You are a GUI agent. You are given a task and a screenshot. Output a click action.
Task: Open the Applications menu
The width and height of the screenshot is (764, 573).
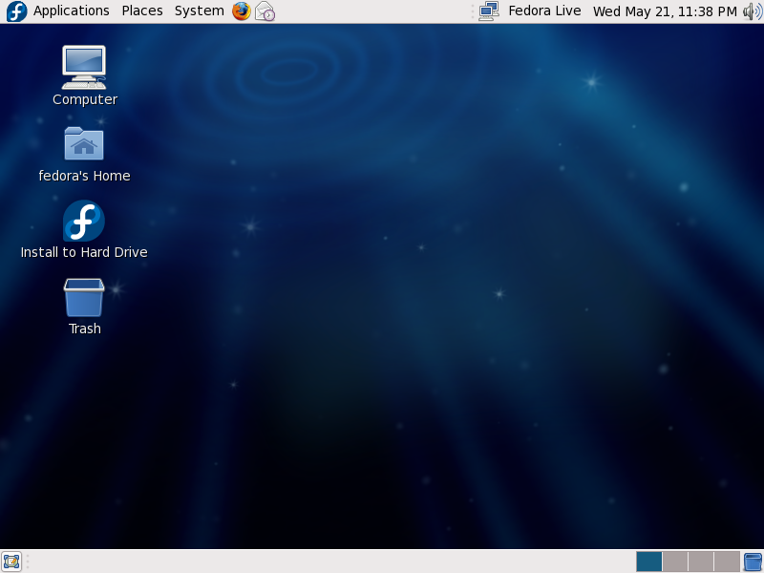pyautogui.click(x=71, y=11)
